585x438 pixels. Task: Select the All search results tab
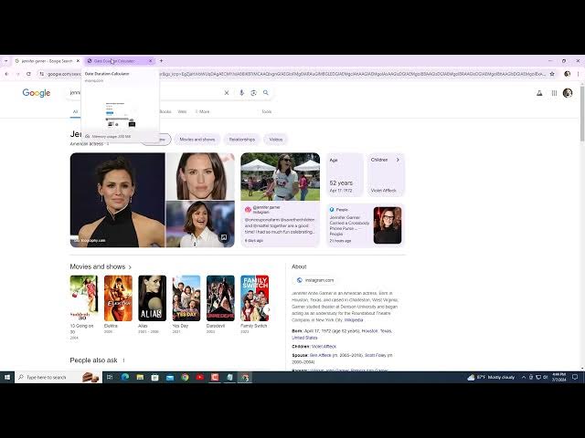(x=75, y=111)
